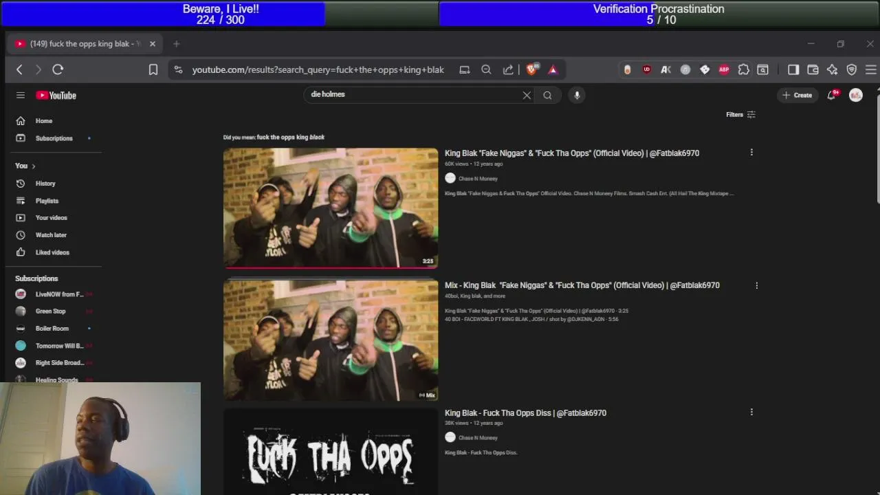
Task: Open the search-in-page extension icon
Action: [x=762, y=69]
